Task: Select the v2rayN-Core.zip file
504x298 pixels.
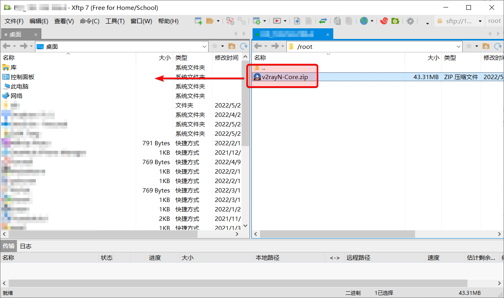Action: (285, 77)
